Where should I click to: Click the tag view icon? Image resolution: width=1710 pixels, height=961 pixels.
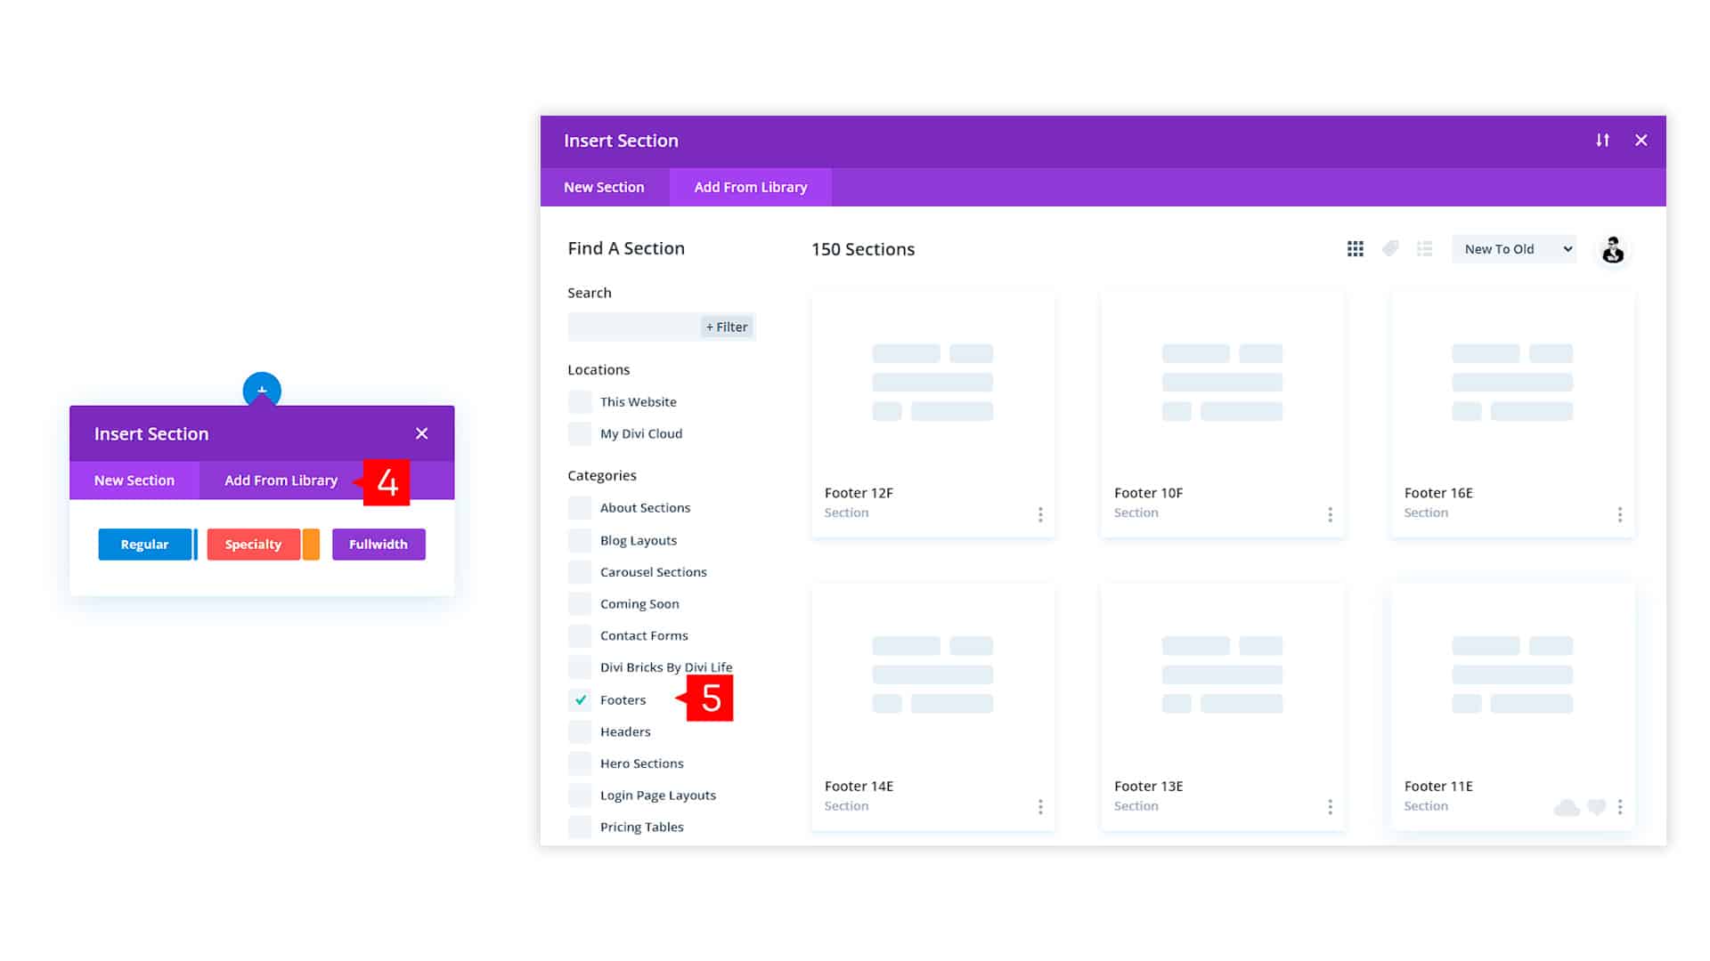pyautogui.click(x=1390, y=249)
